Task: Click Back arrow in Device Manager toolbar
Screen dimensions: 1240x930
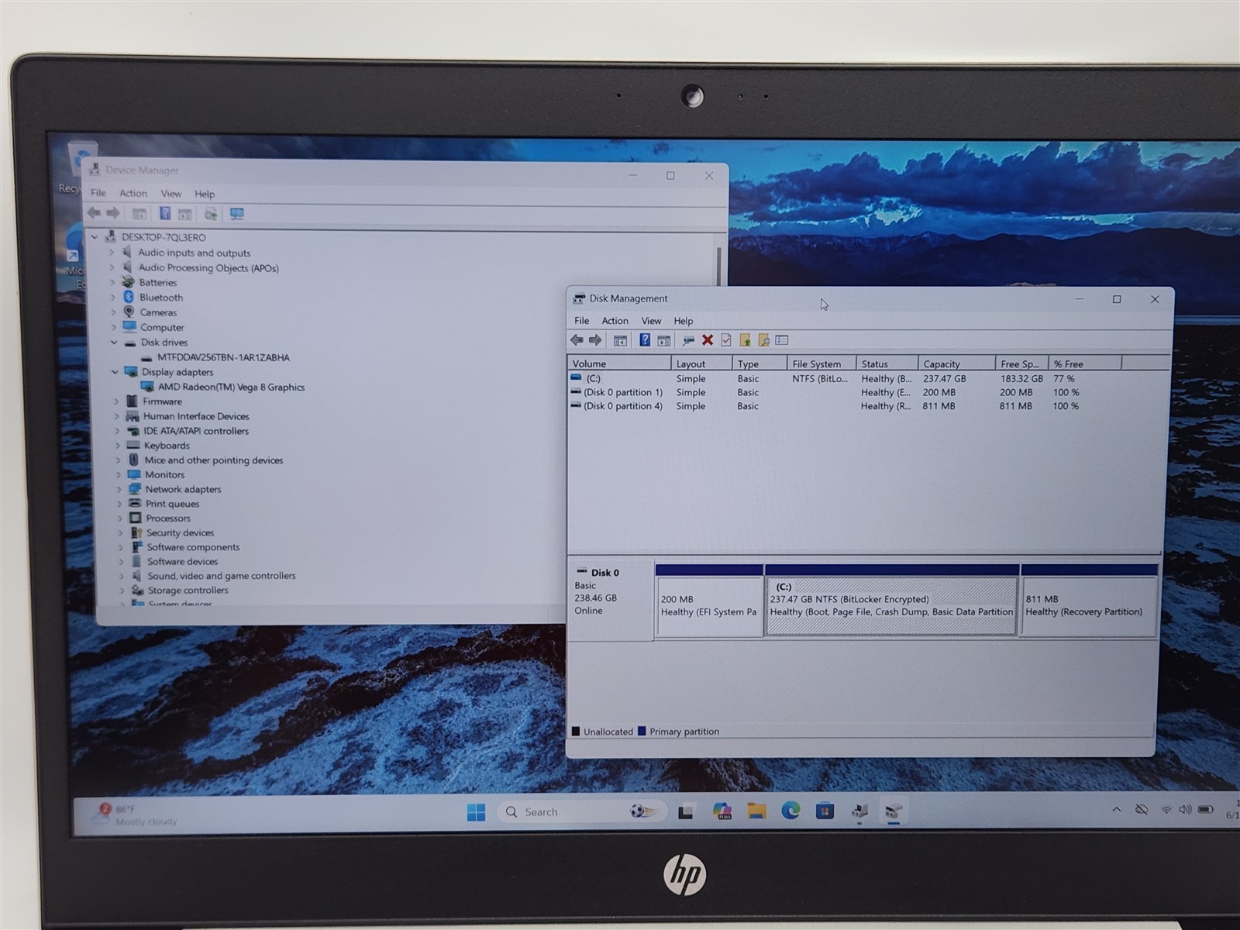Action: [95, 213]
